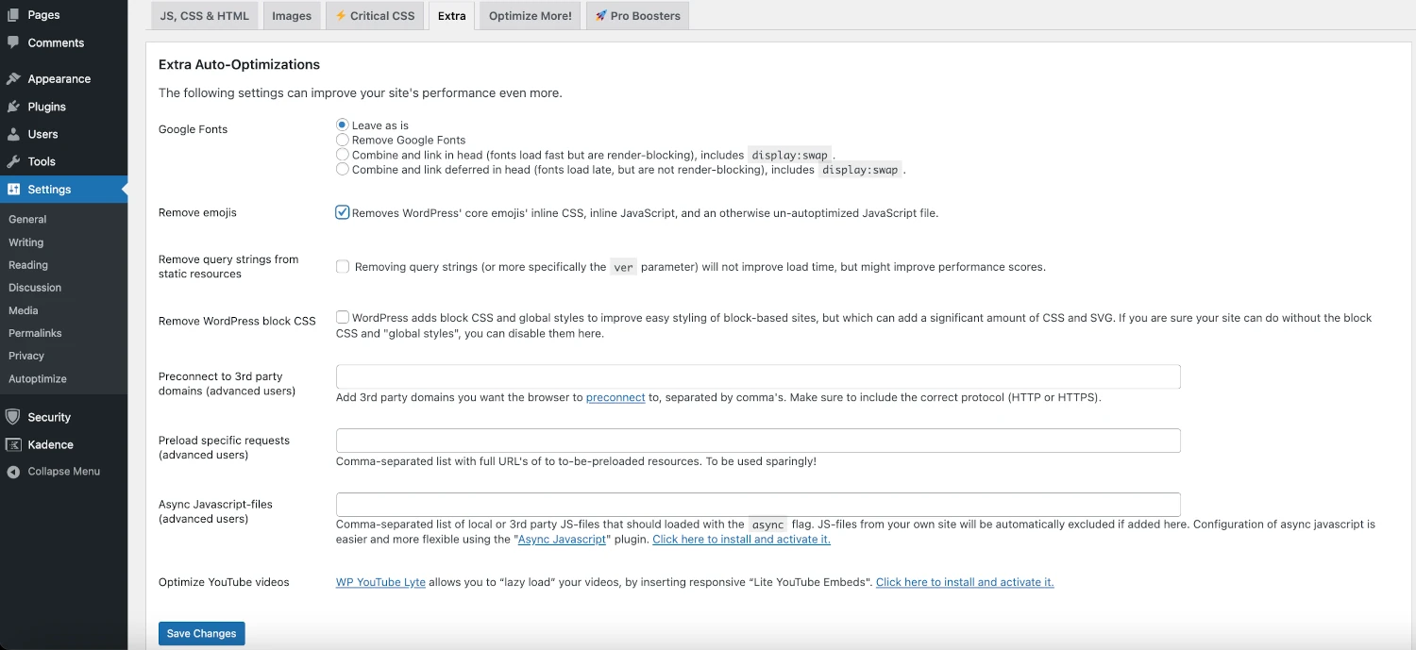This screenshot has width=1416, height=650.
Task: Click the Settings sliders icon
Action: (x=13, y=190)
